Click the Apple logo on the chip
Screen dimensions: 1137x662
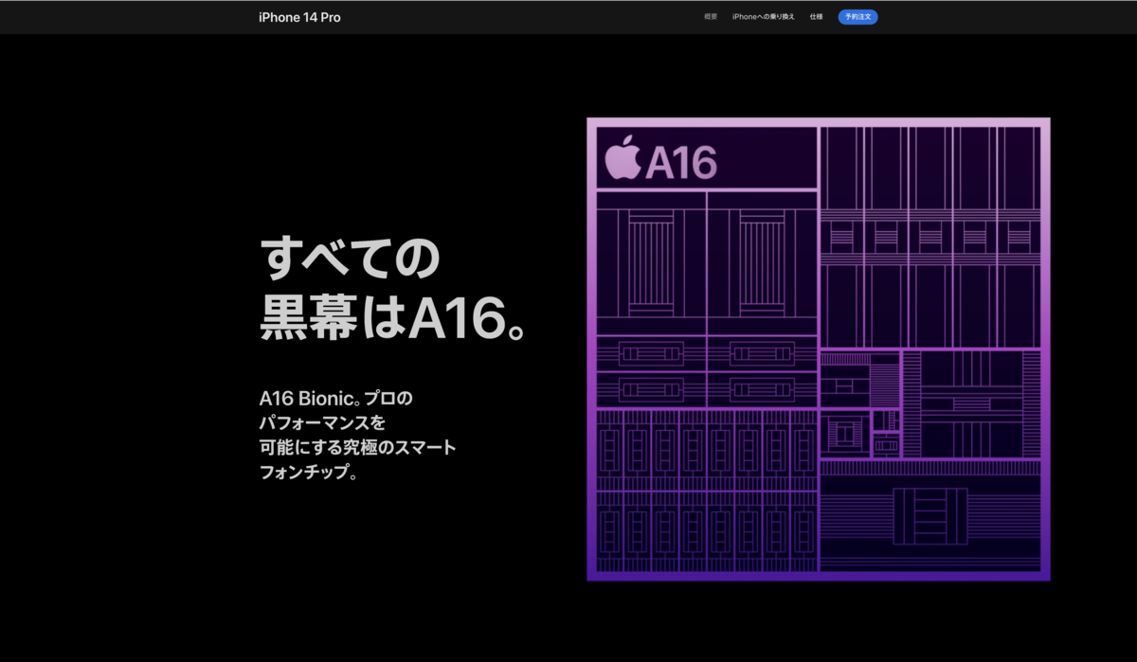(x=622, y=156)
